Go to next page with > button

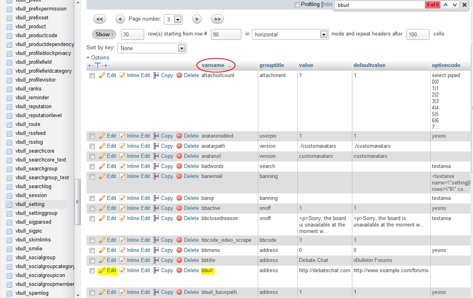tap(197, 19)
